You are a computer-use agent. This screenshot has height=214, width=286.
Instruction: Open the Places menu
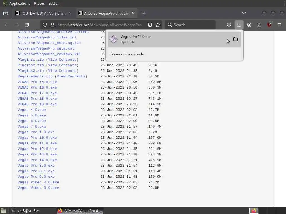point(39,3)
